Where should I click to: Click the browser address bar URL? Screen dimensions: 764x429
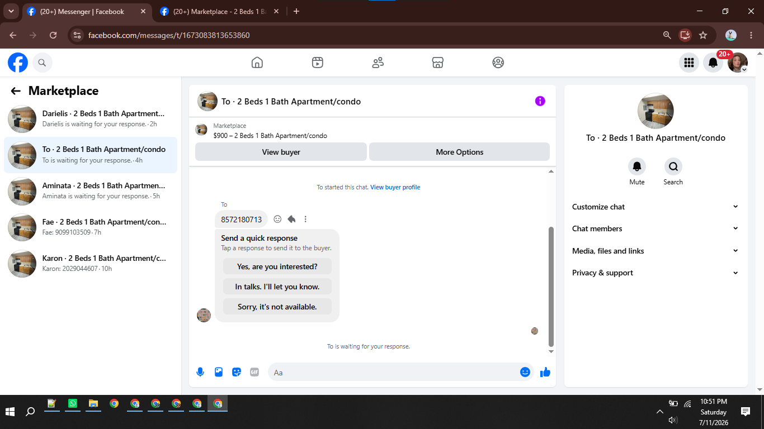pos(169,35)
